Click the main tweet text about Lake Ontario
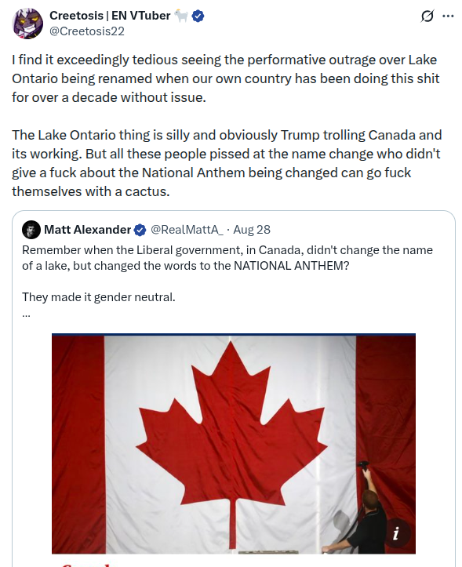The image size is (462, 567). pos(226,78)
